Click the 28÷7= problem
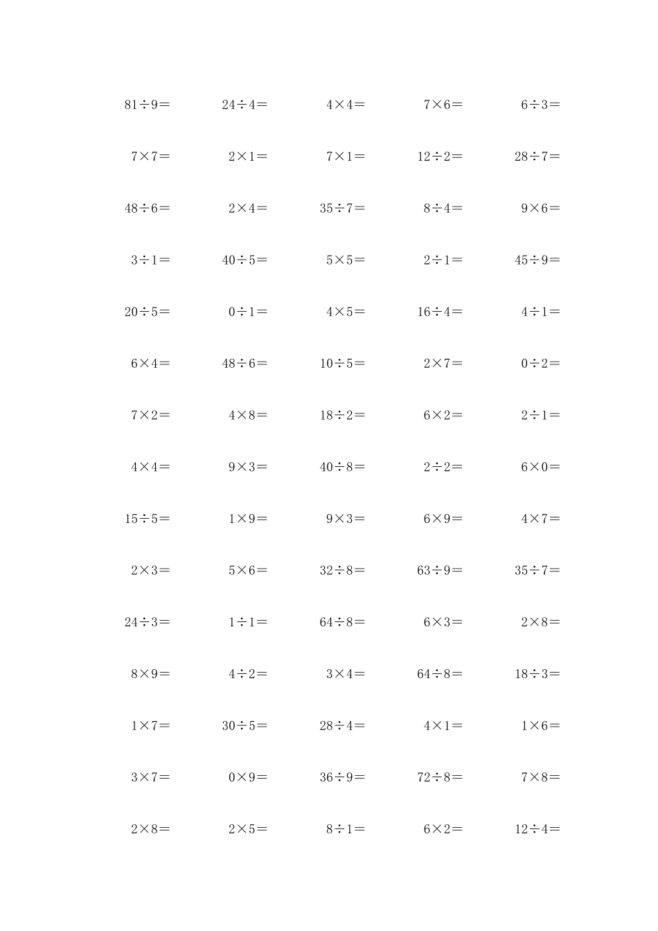658x931 pixels. coord(537,157)
